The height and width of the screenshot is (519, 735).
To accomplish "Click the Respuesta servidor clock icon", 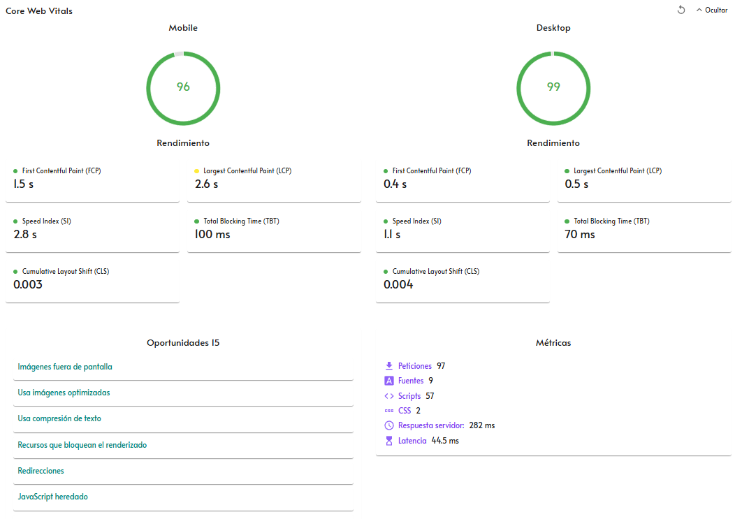I will 389,425.
